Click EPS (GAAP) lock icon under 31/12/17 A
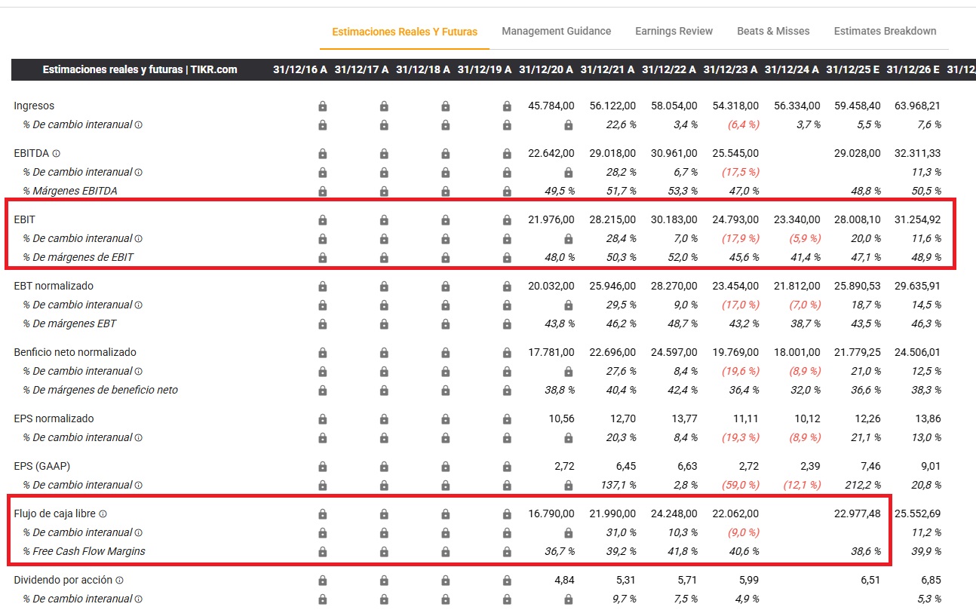 (384, 467)
